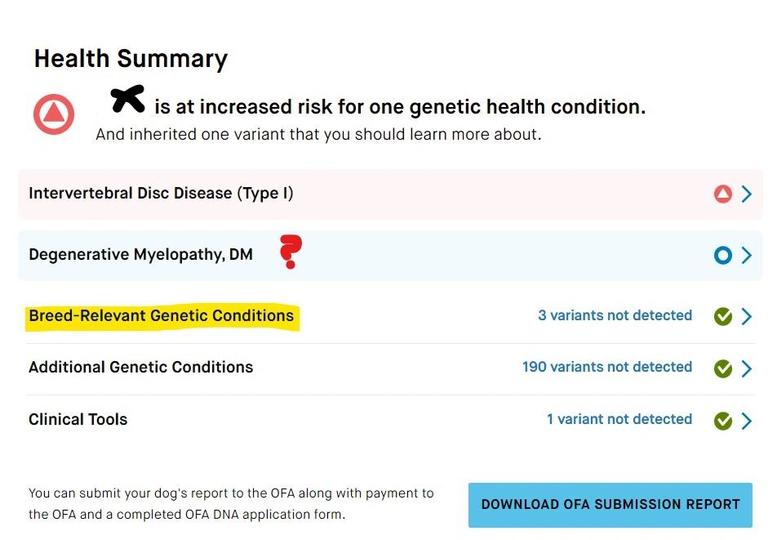Viewport: 777px width, 540px height.
Task: Open the 3 variants not detected link
Action: coord(615,315)
